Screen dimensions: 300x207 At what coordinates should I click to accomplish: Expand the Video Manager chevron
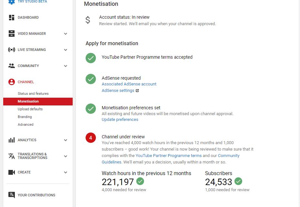(66, 34)
